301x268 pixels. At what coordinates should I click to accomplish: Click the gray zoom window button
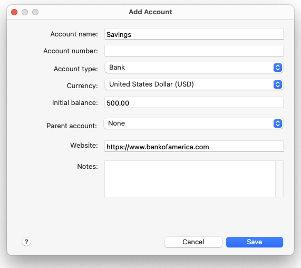coord(35,12)
